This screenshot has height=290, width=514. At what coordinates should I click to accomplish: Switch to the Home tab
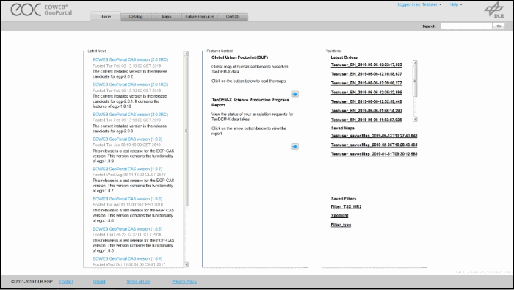click(106, 17)
